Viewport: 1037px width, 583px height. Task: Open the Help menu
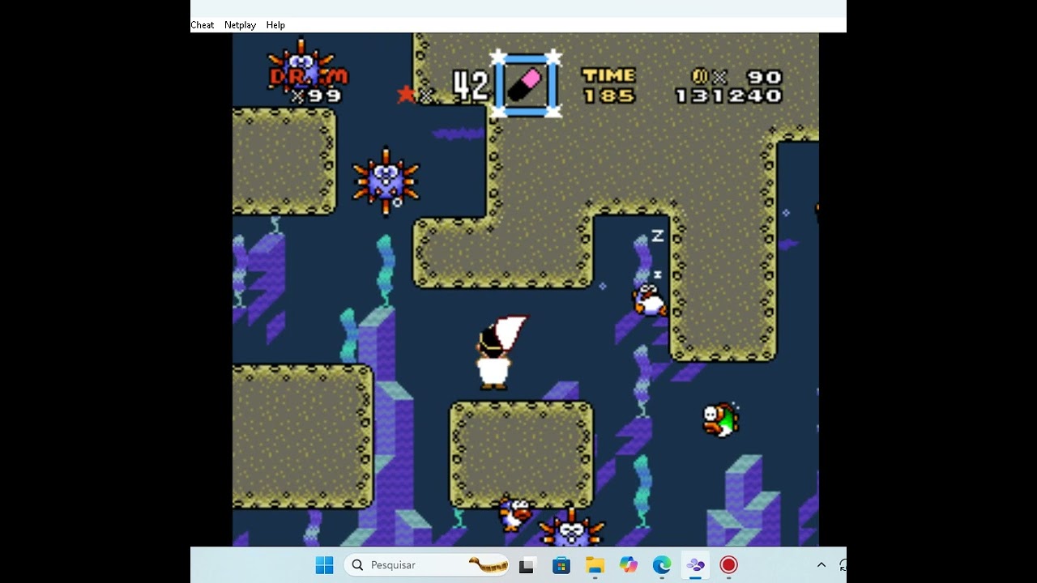pos(275,25)
